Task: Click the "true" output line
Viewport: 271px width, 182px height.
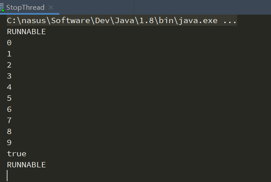Action: coord(16,154)
